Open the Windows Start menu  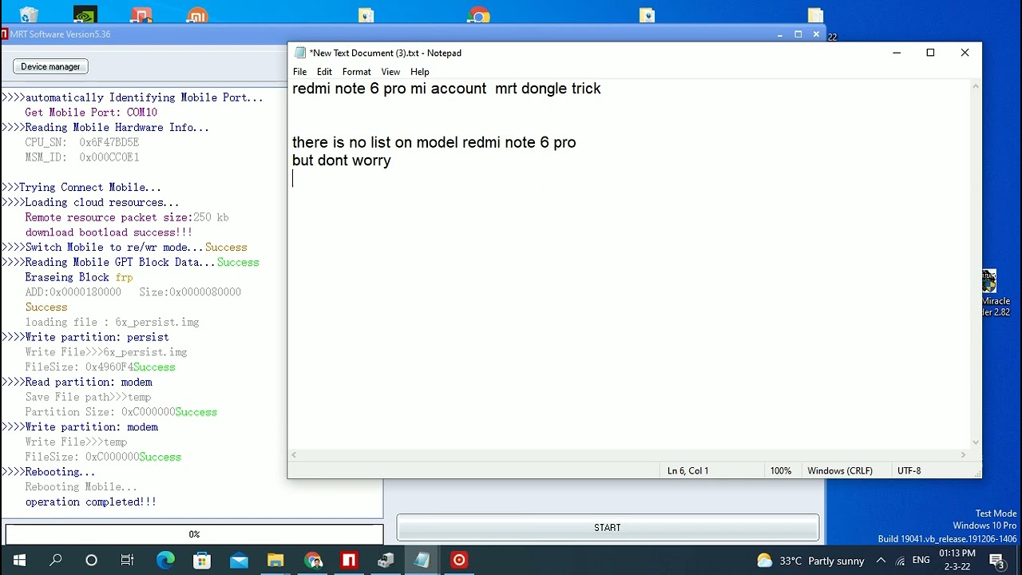(18, 561)
